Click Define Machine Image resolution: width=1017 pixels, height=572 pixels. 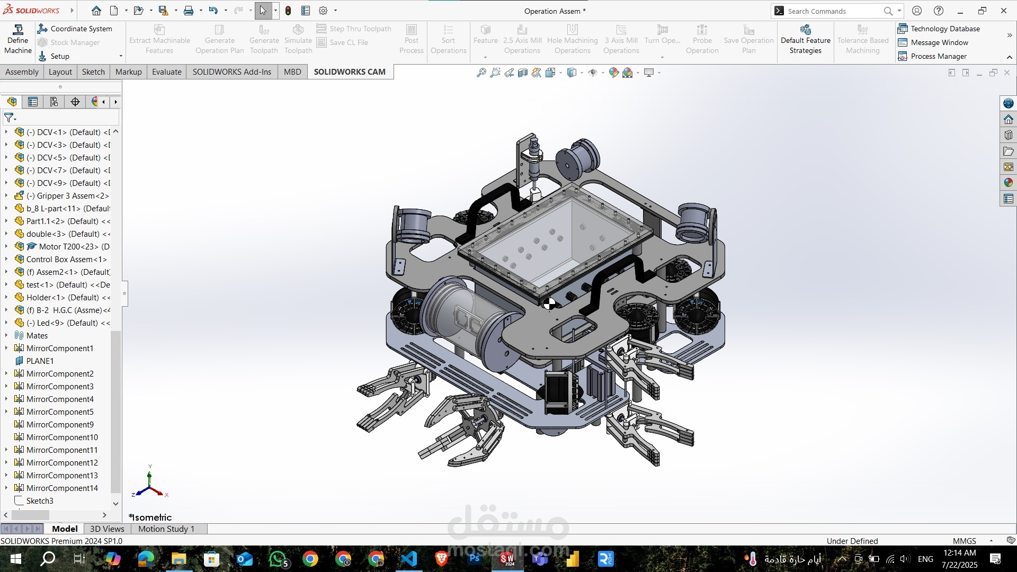(18, 40)
